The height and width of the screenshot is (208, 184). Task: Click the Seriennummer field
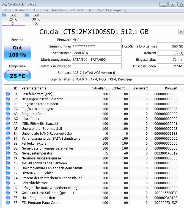[97, 46]
